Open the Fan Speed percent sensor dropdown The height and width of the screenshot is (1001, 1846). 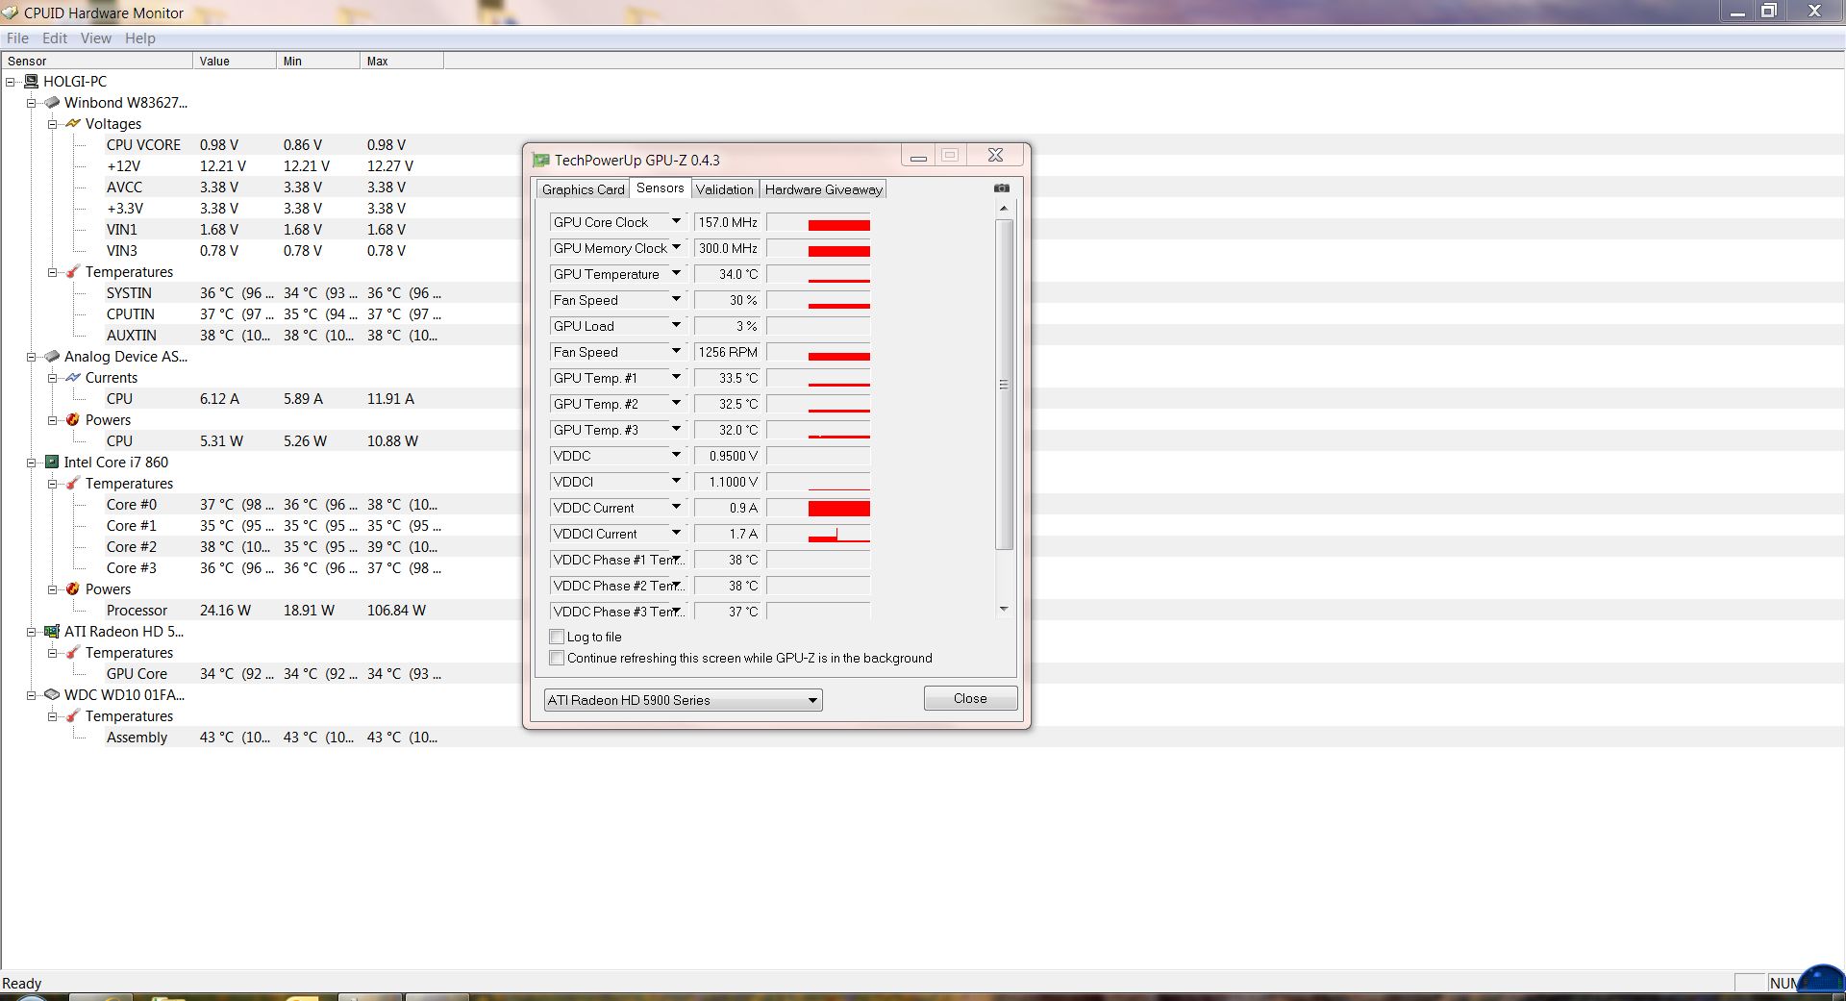(x=676, y=300)
